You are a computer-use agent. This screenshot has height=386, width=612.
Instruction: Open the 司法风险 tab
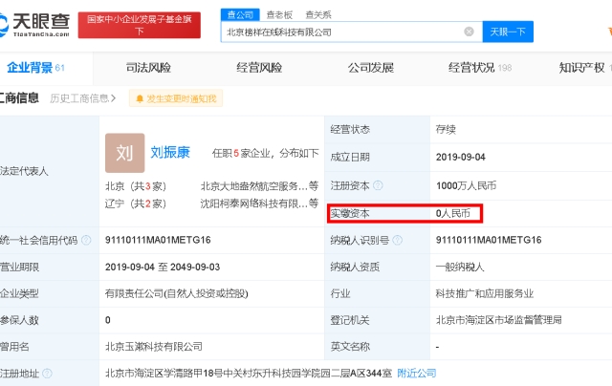pos(148,68)
